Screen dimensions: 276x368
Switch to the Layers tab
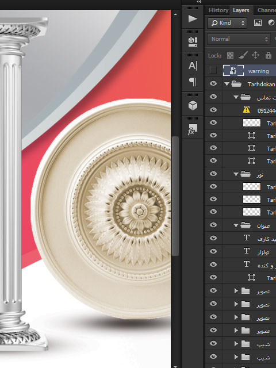[241, 10]
